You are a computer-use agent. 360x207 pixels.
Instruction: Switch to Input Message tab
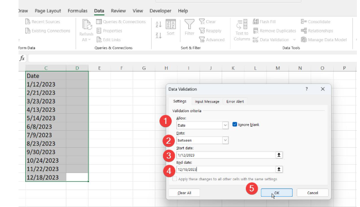pos(207,101)
